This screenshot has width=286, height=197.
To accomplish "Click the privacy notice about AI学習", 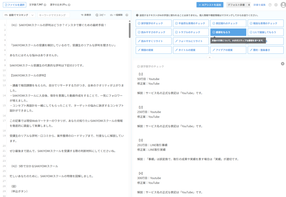I will (197, 15).
